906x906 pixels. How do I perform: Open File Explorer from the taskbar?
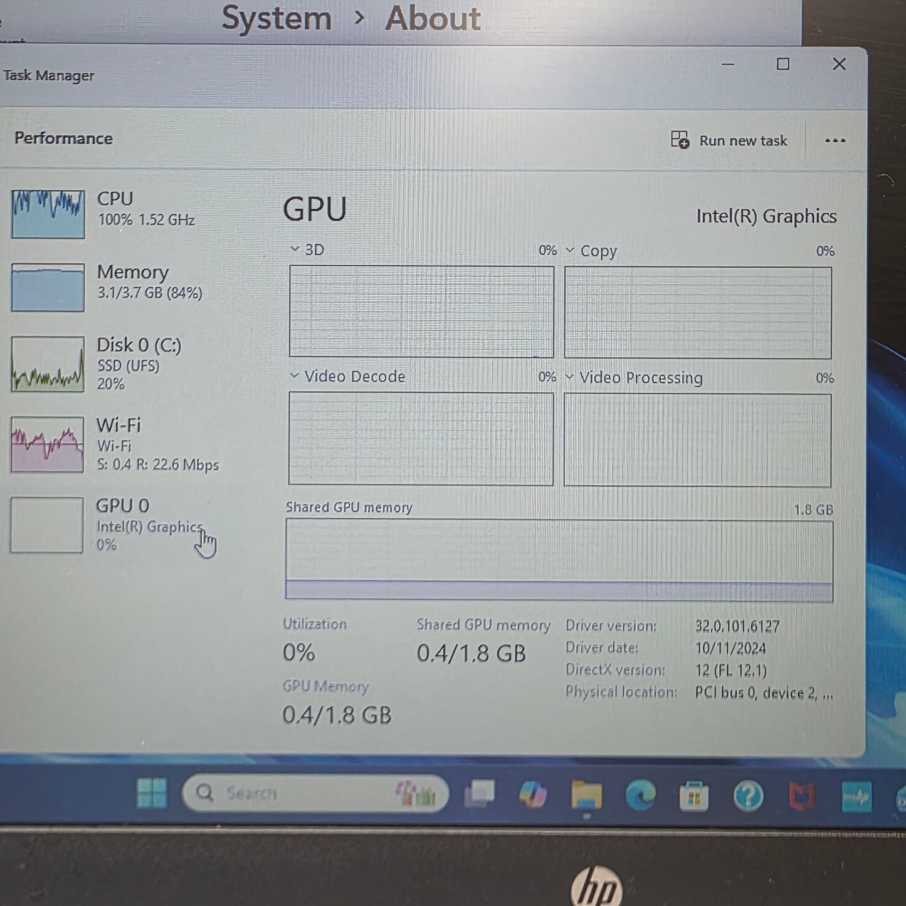pos(586,796)
